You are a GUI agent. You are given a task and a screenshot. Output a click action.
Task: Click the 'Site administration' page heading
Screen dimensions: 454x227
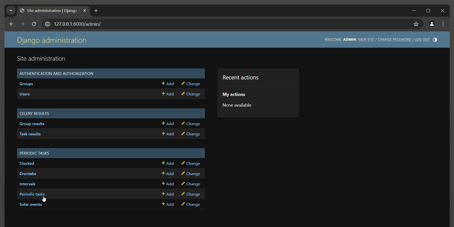tap(41, 58)
